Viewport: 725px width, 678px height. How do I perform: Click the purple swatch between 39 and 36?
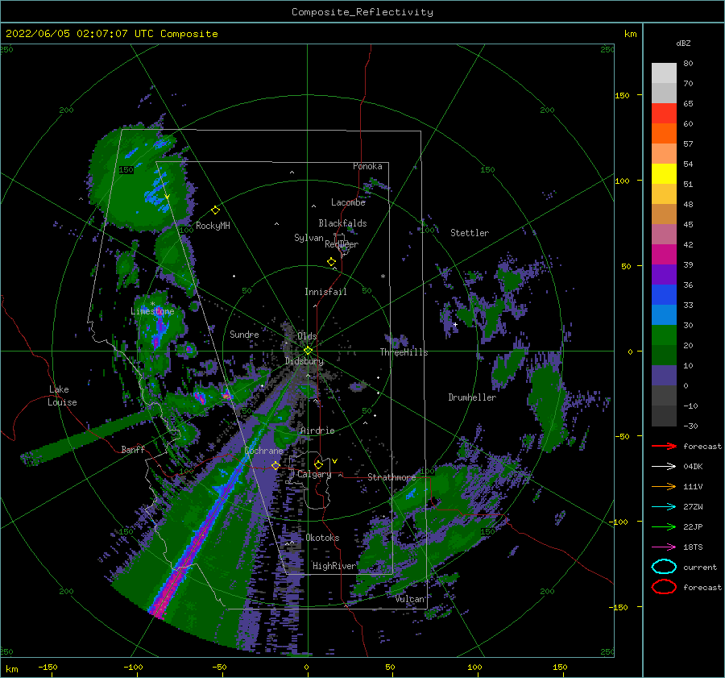click(664, 275)
